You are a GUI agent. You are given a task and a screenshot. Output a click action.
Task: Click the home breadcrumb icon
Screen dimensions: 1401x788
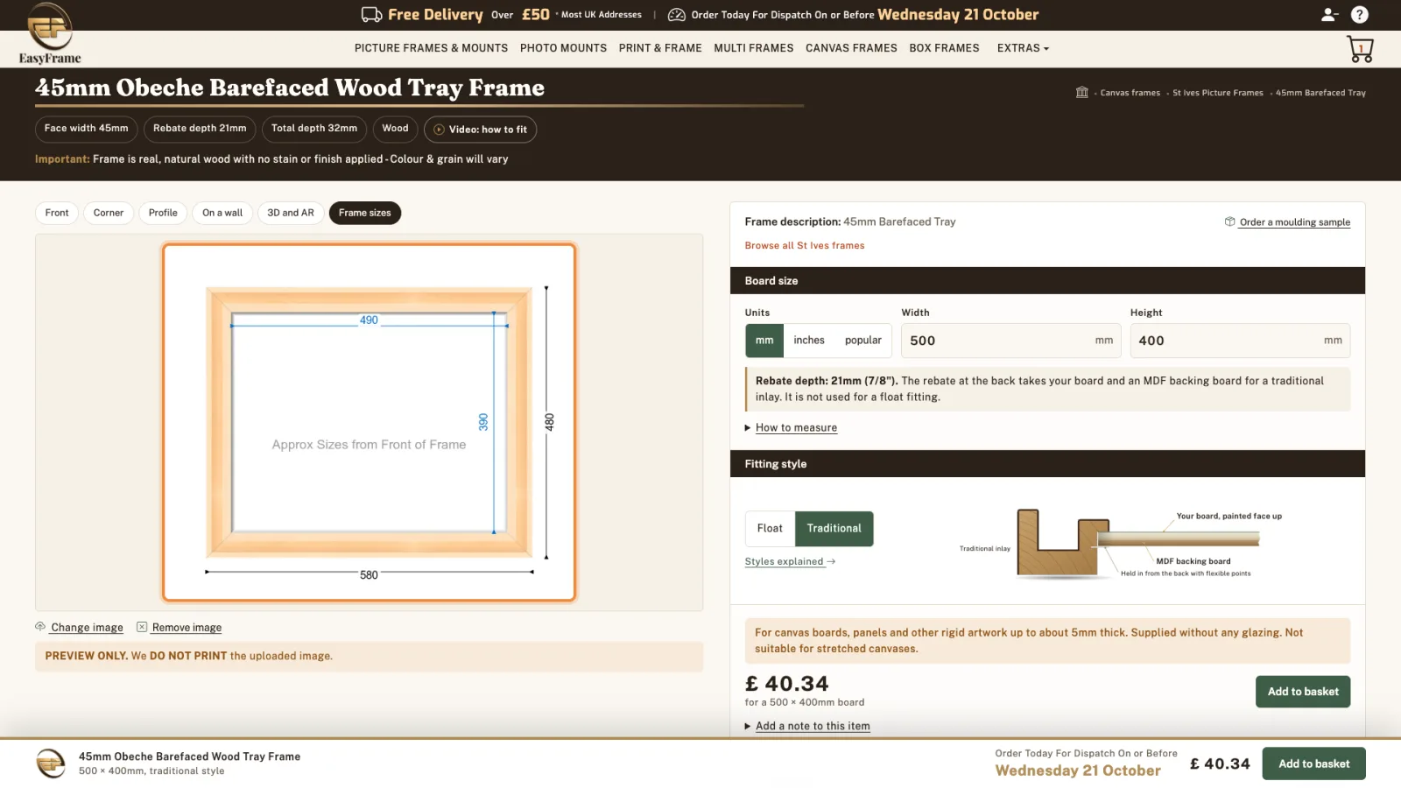(1082, 93)
